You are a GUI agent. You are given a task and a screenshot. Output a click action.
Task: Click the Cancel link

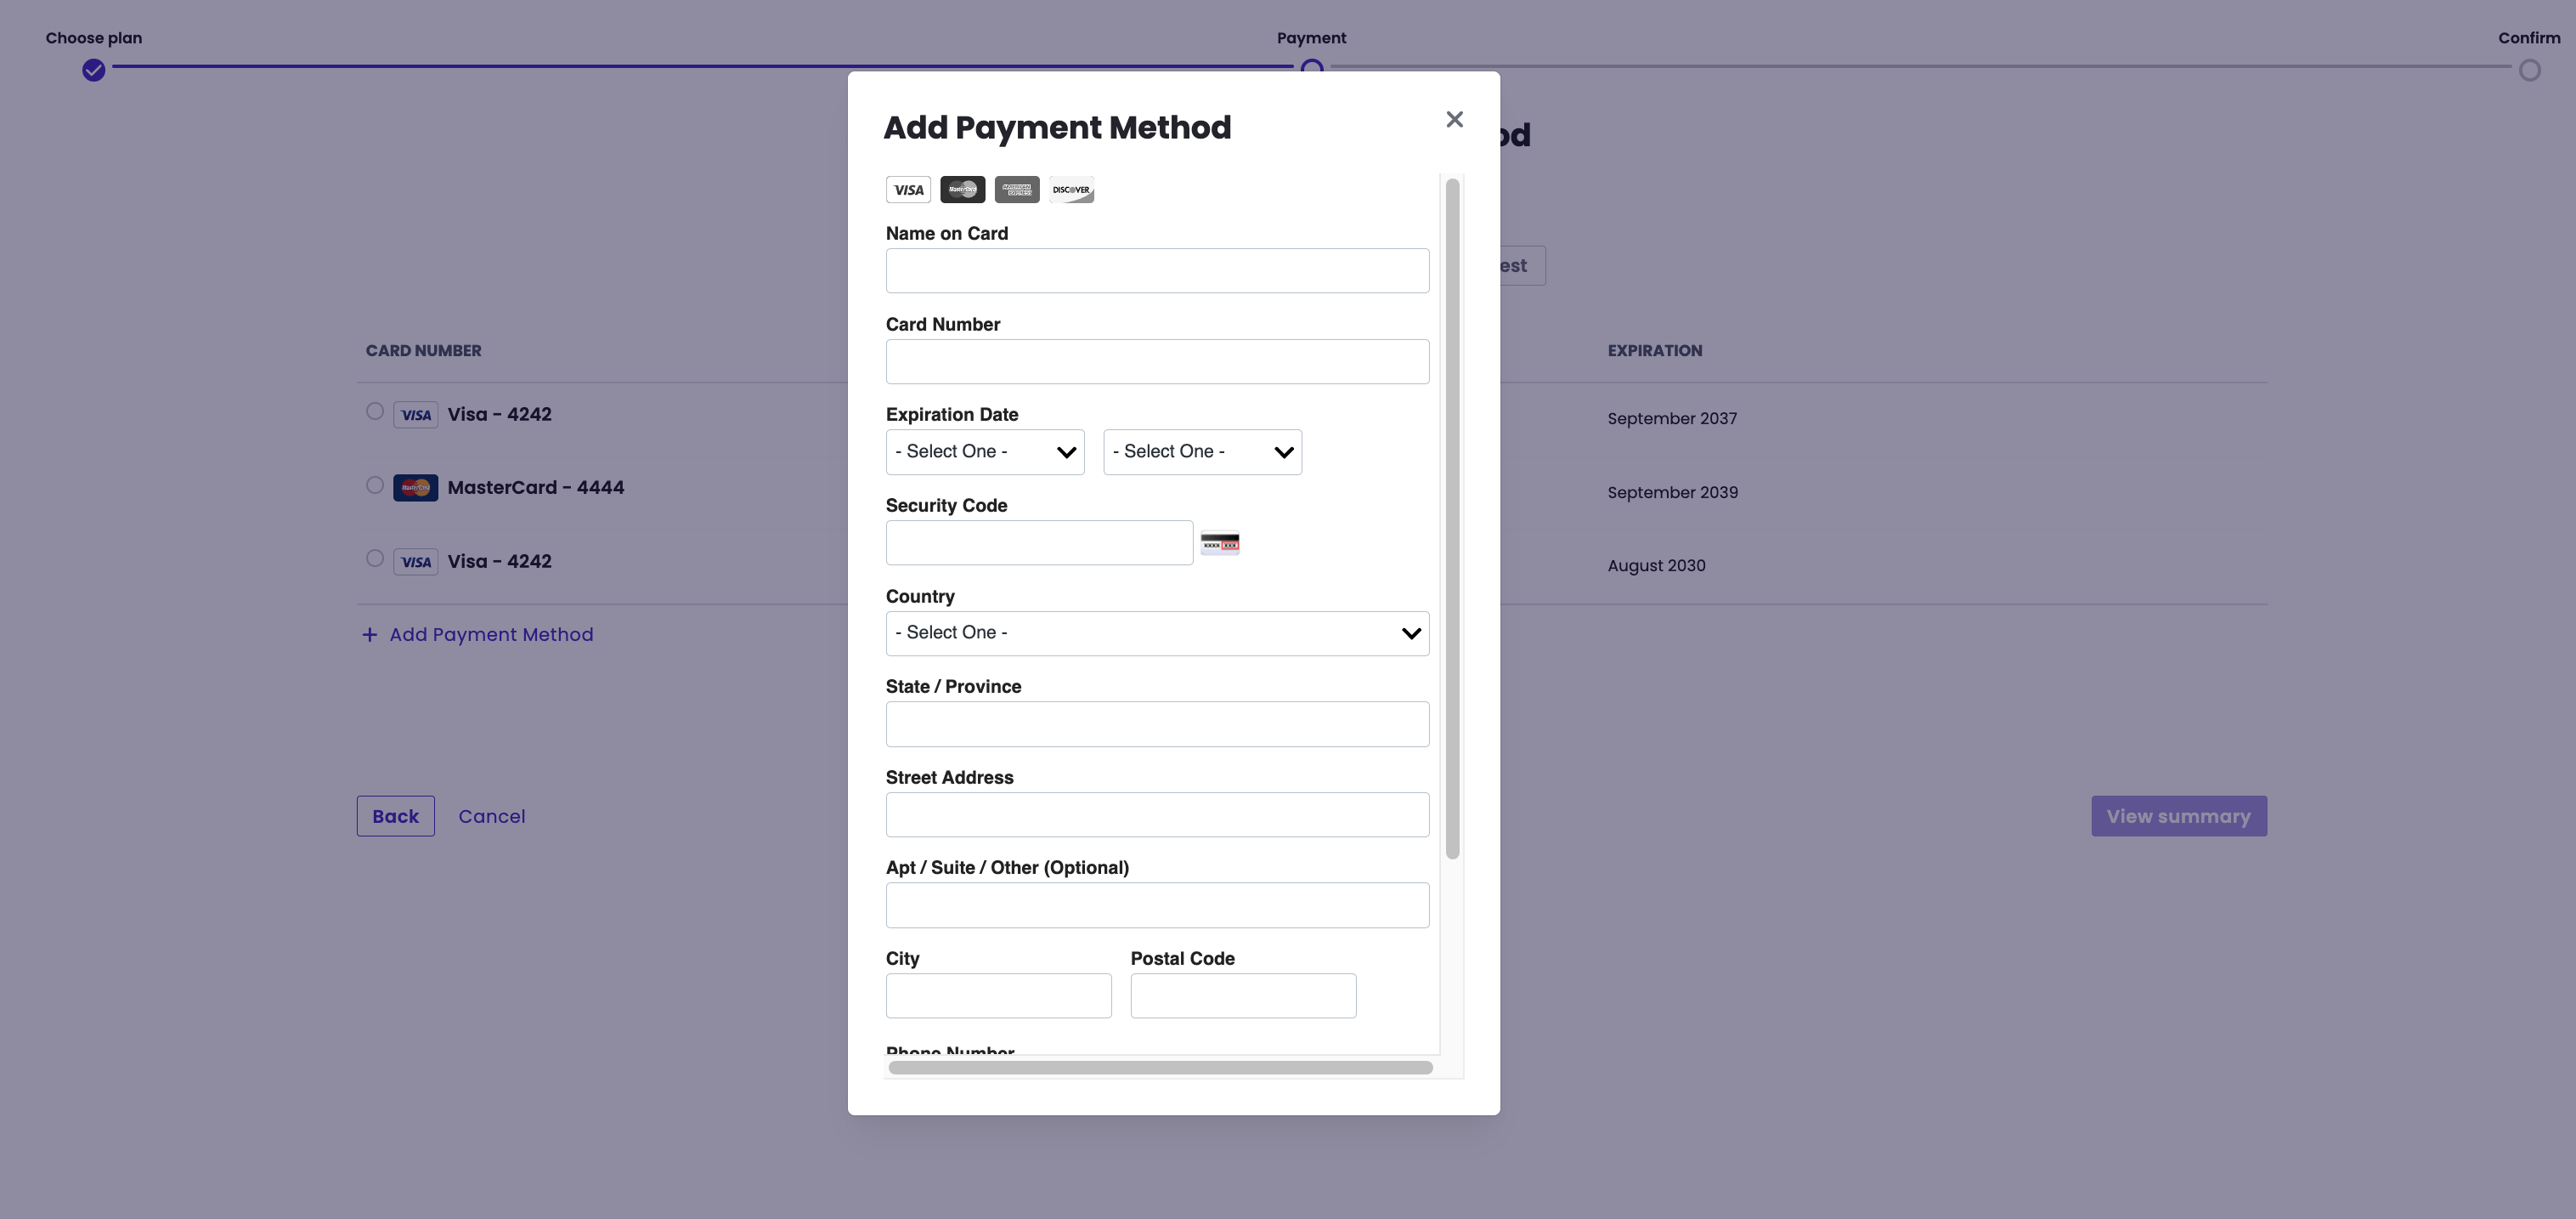tap(491, 817)
